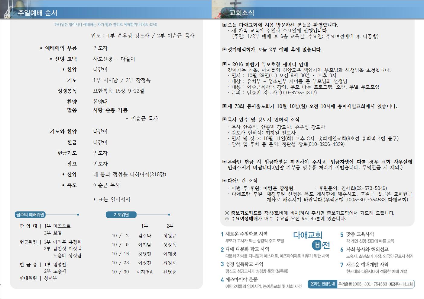424x299 pixels.
Task: Click the square bullet beside 목사 안수 소식
Action: [x=224, y=120]
